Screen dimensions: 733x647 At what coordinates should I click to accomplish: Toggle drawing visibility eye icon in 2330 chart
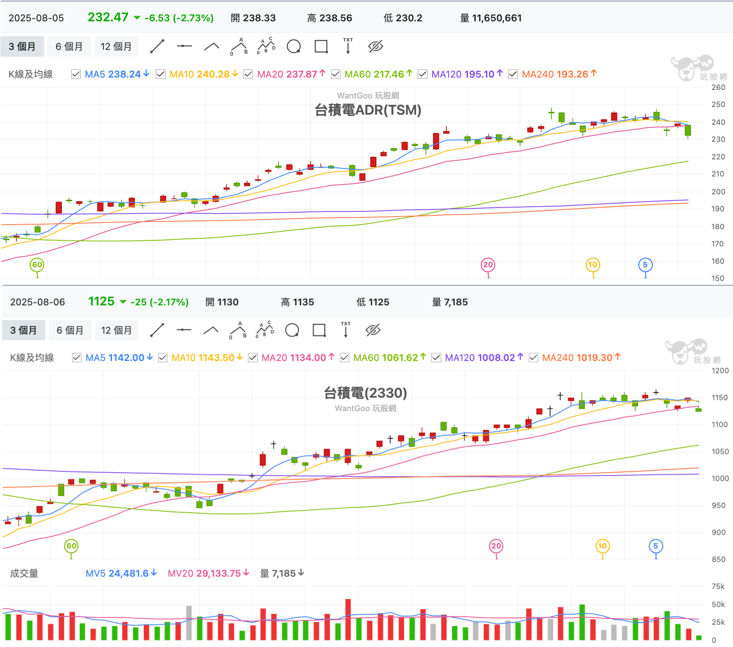click(x=372, y=330)
